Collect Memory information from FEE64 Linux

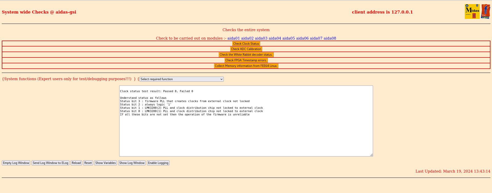[246, 66]
